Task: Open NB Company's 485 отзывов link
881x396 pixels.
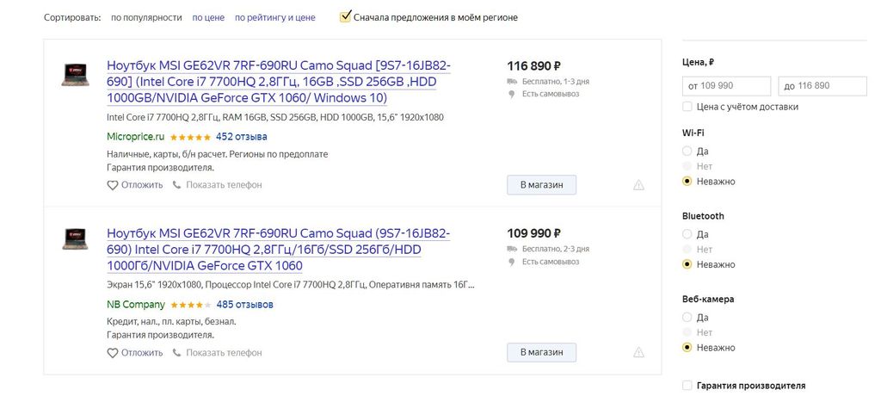Action: (x=244, y=305)
